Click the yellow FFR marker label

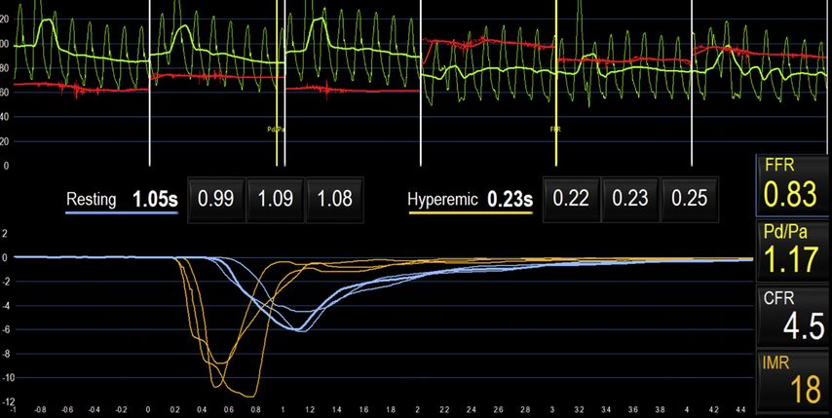(x=555, y=129)
